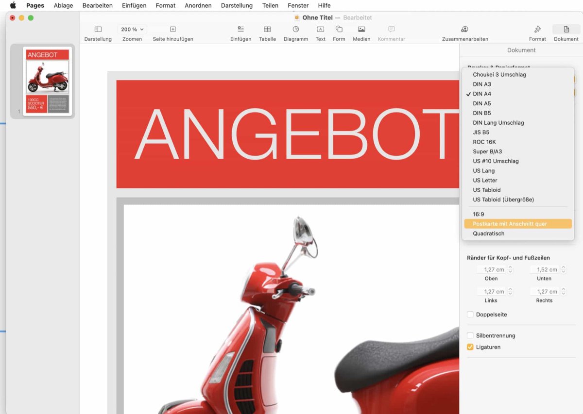Enable the Silbentrennung checkbox
This screenshot has width=583, height=414.
[470, 335]
